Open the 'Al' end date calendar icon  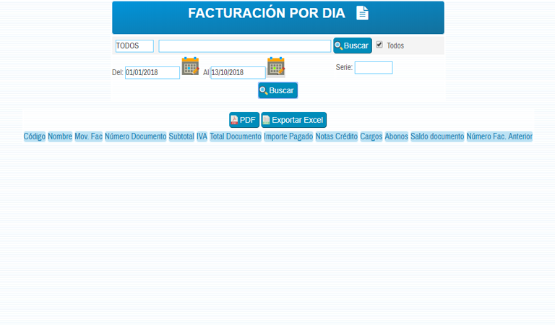click(275, 67)
